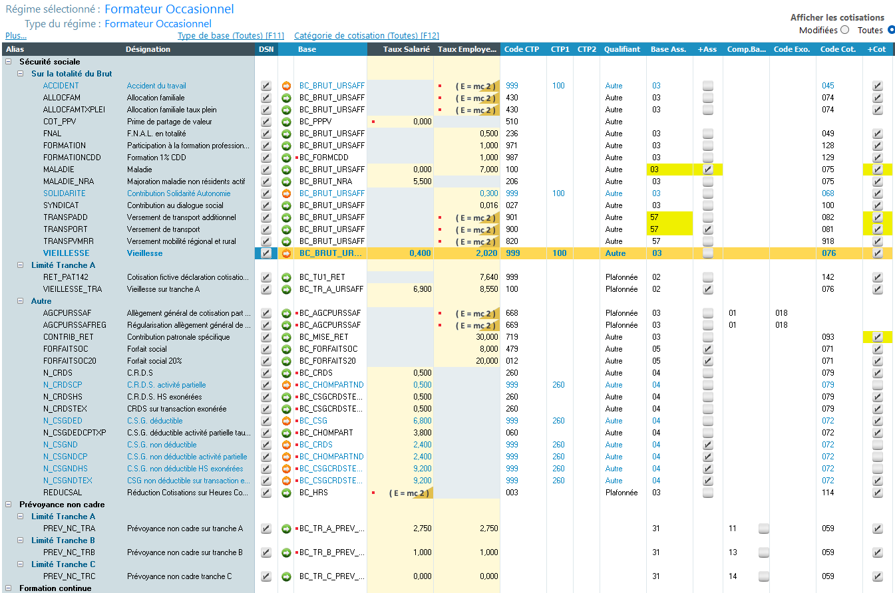Toggle +Ass checkbox for TRANSPORT row

click(x=708, y=229)
